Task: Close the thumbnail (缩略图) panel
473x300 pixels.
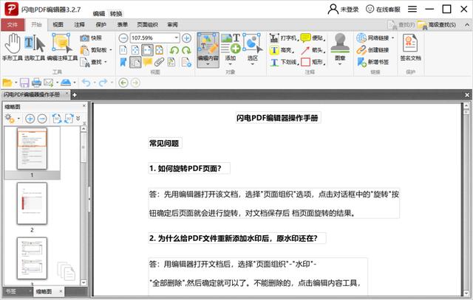Action: (x=84, y=106)
